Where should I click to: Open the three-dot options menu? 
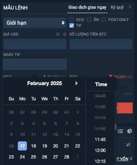pos(130,7)
